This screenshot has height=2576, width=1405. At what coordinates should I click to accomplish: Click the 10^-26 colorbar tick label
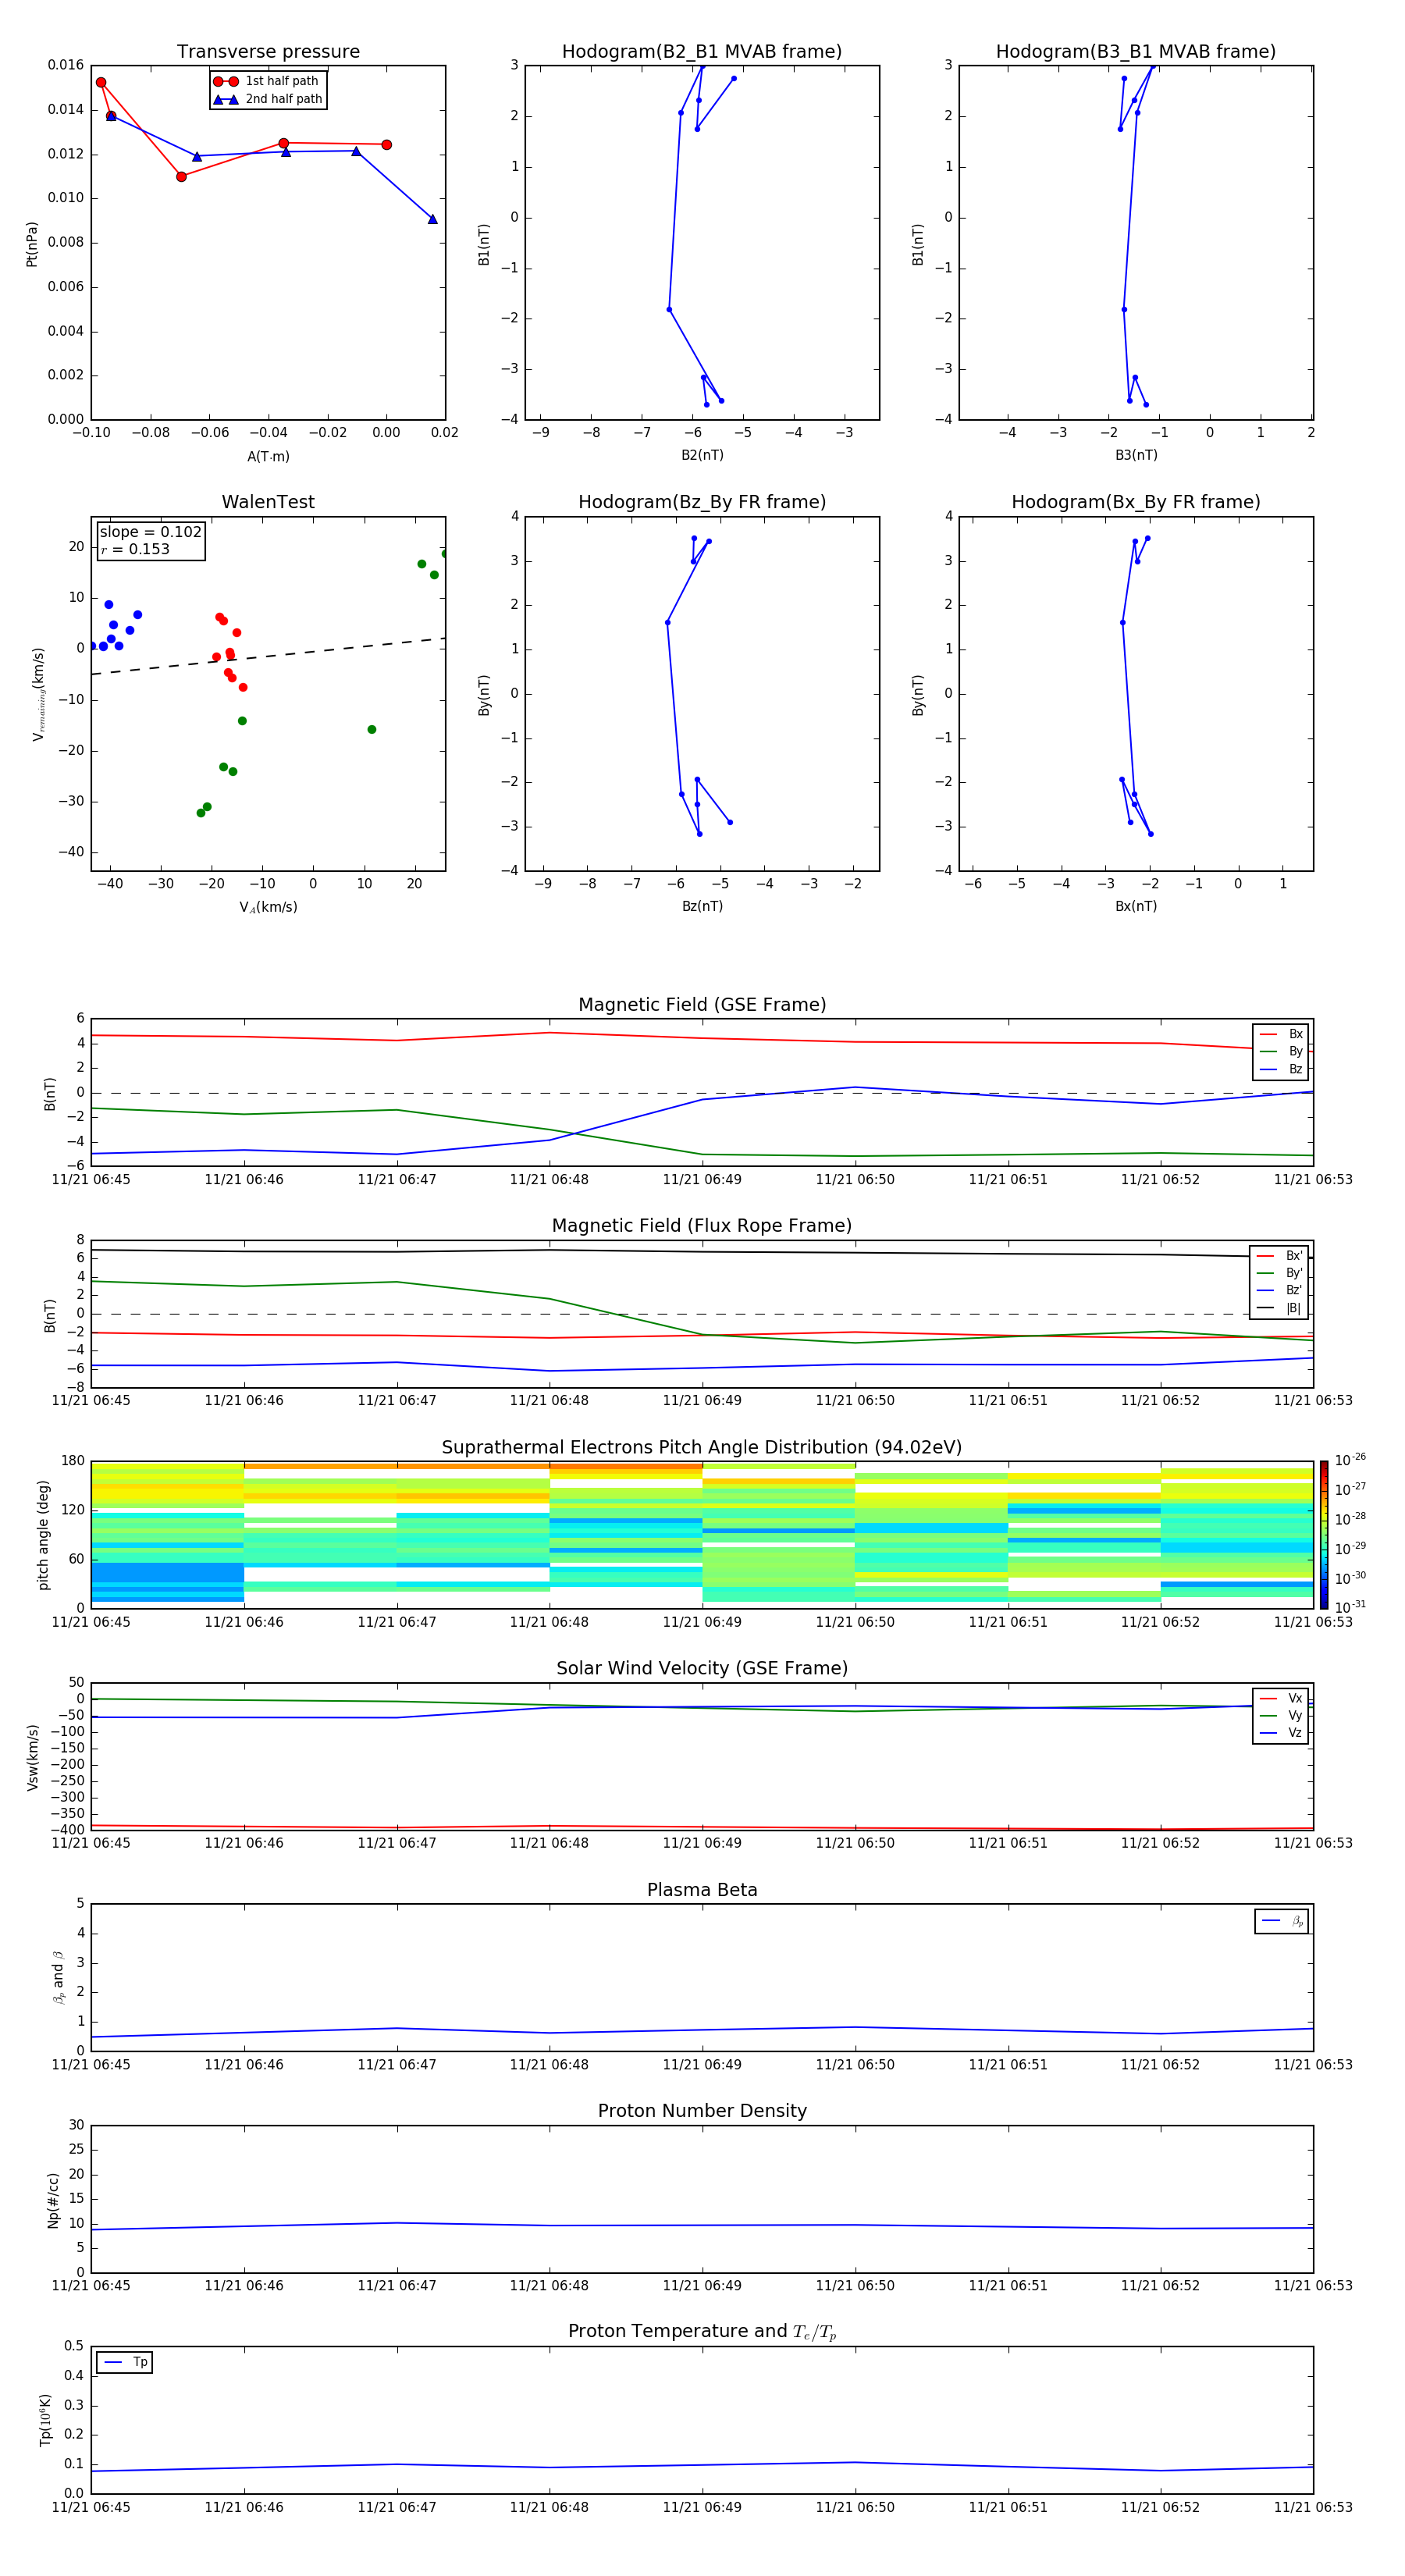(x=1350, y=1460)
